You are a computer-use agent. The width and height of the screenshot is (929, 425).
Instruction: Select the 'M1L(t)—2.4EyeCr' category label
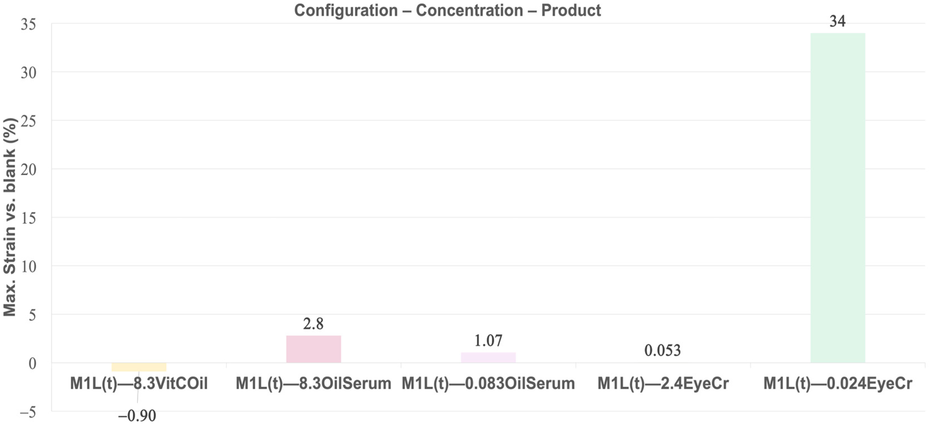pos(663,384)
